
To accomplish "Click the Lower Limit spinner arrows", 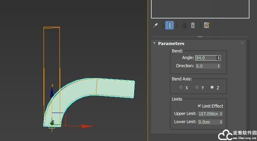I will click(221, 122).
